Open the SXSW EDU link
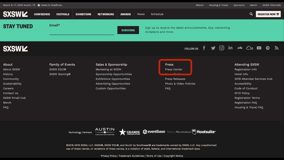This screenshot has height=160, width=284. tap(58, 69)
